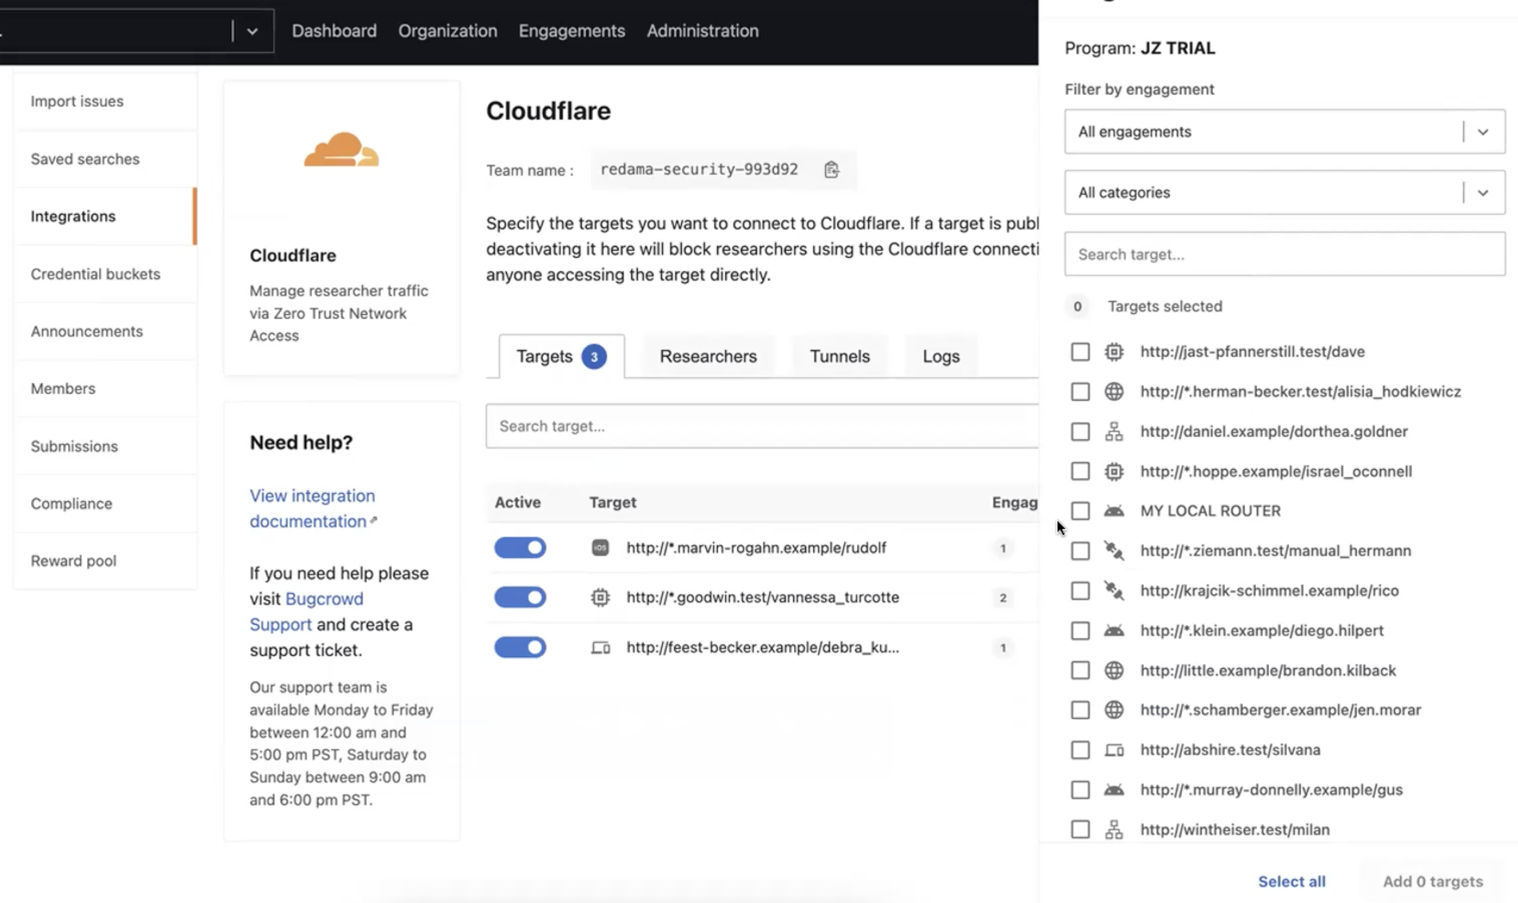Click the Select all button
Screen dimensions: 1518x903
(x=1291, y=881)
